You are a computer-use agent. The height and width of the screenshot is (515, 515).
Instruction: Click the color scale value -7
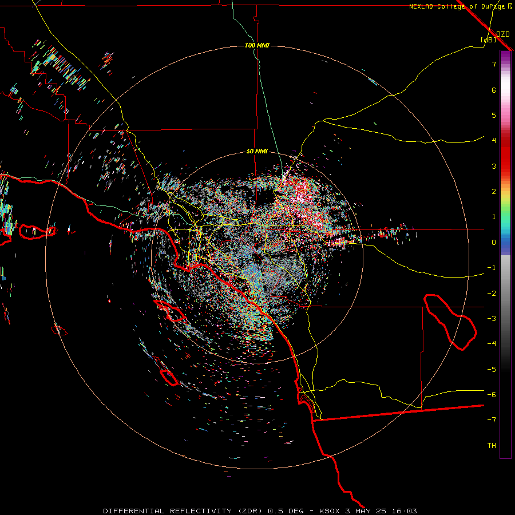(x=492, y=420)
